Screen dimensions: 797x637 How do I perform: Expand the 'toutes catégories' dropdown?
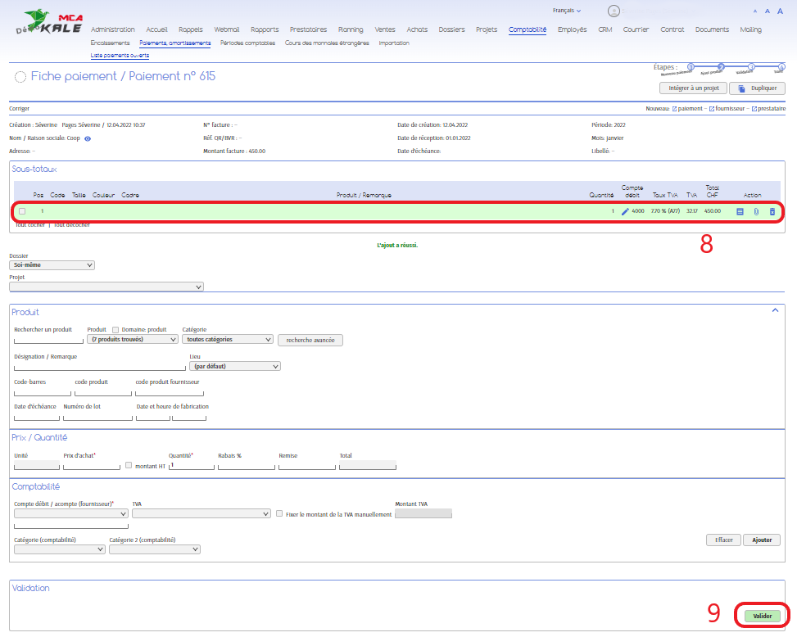(x=227, y=339)
